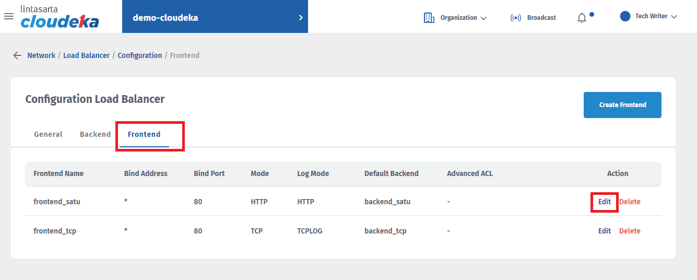Screen dimensions: 697x280
Task: Open the Organization dropdown
Action: coord(463,18)
